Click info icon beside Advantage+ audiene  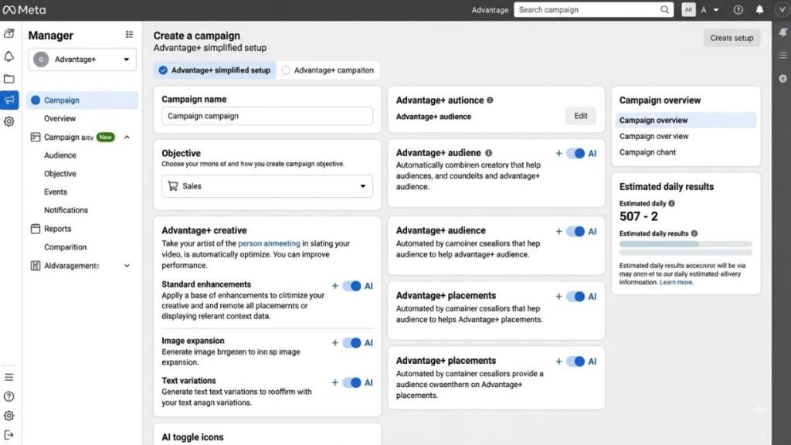click(488, 153)
